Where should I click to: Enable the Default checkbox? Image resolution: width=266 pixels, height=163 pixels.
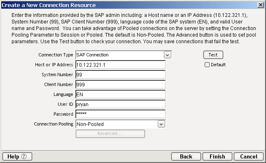coord(207,65)
